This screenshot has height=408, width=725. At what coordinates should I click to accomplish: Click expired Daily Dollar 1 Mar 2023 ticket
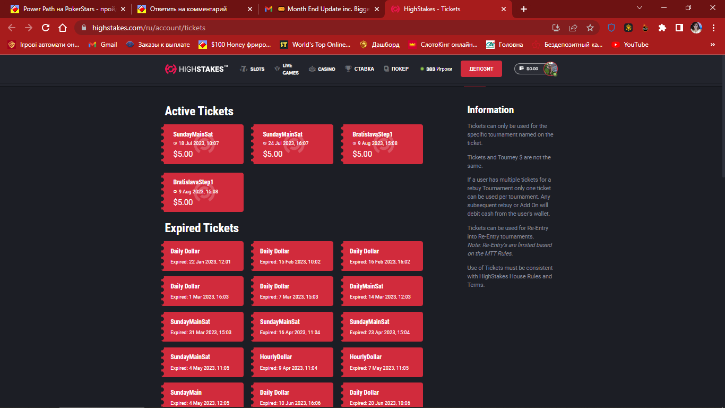coord(202,291)
